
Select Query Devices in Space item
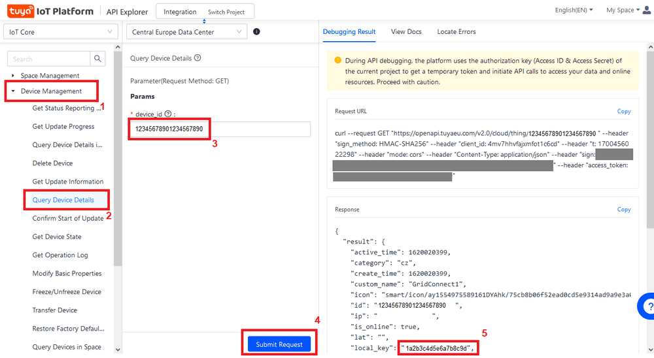click(67, 346)
